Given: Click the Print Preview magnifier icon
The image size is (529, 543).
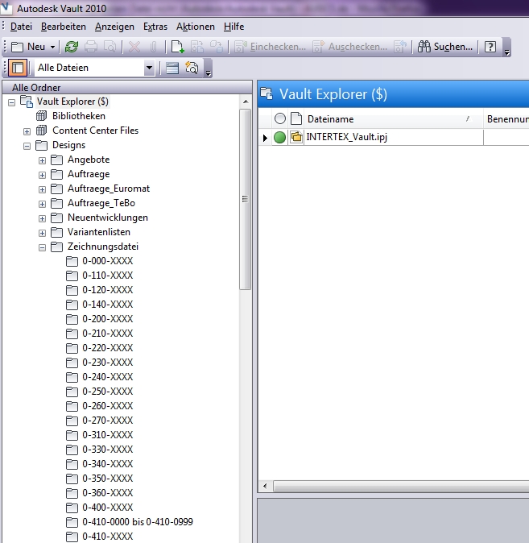Looking at the screenshot, I should coord(110,47).
